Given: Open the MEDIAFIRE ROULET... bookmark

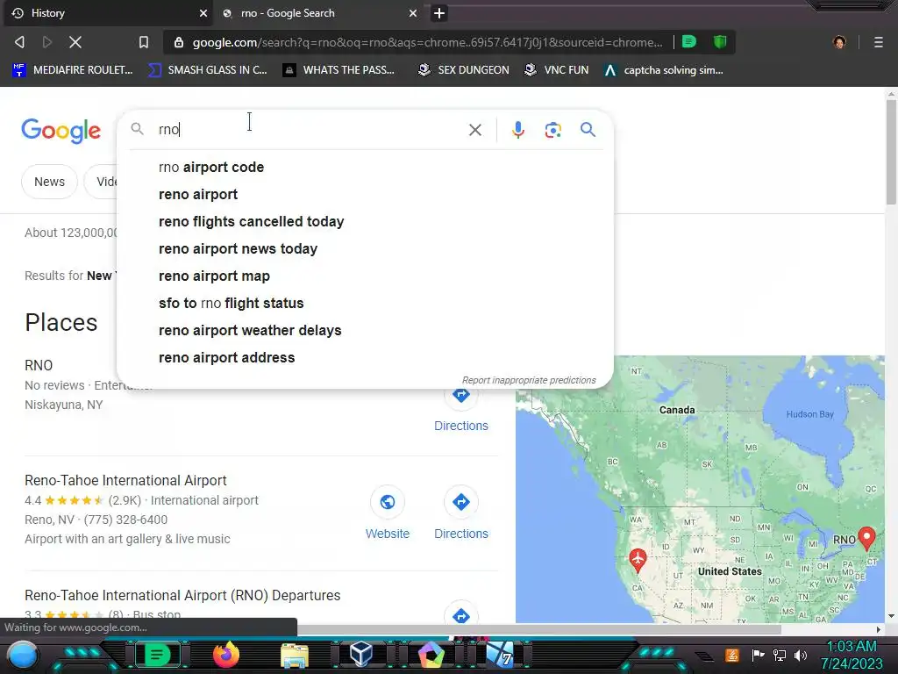Looking at the screenshot, I should (72, 70).
